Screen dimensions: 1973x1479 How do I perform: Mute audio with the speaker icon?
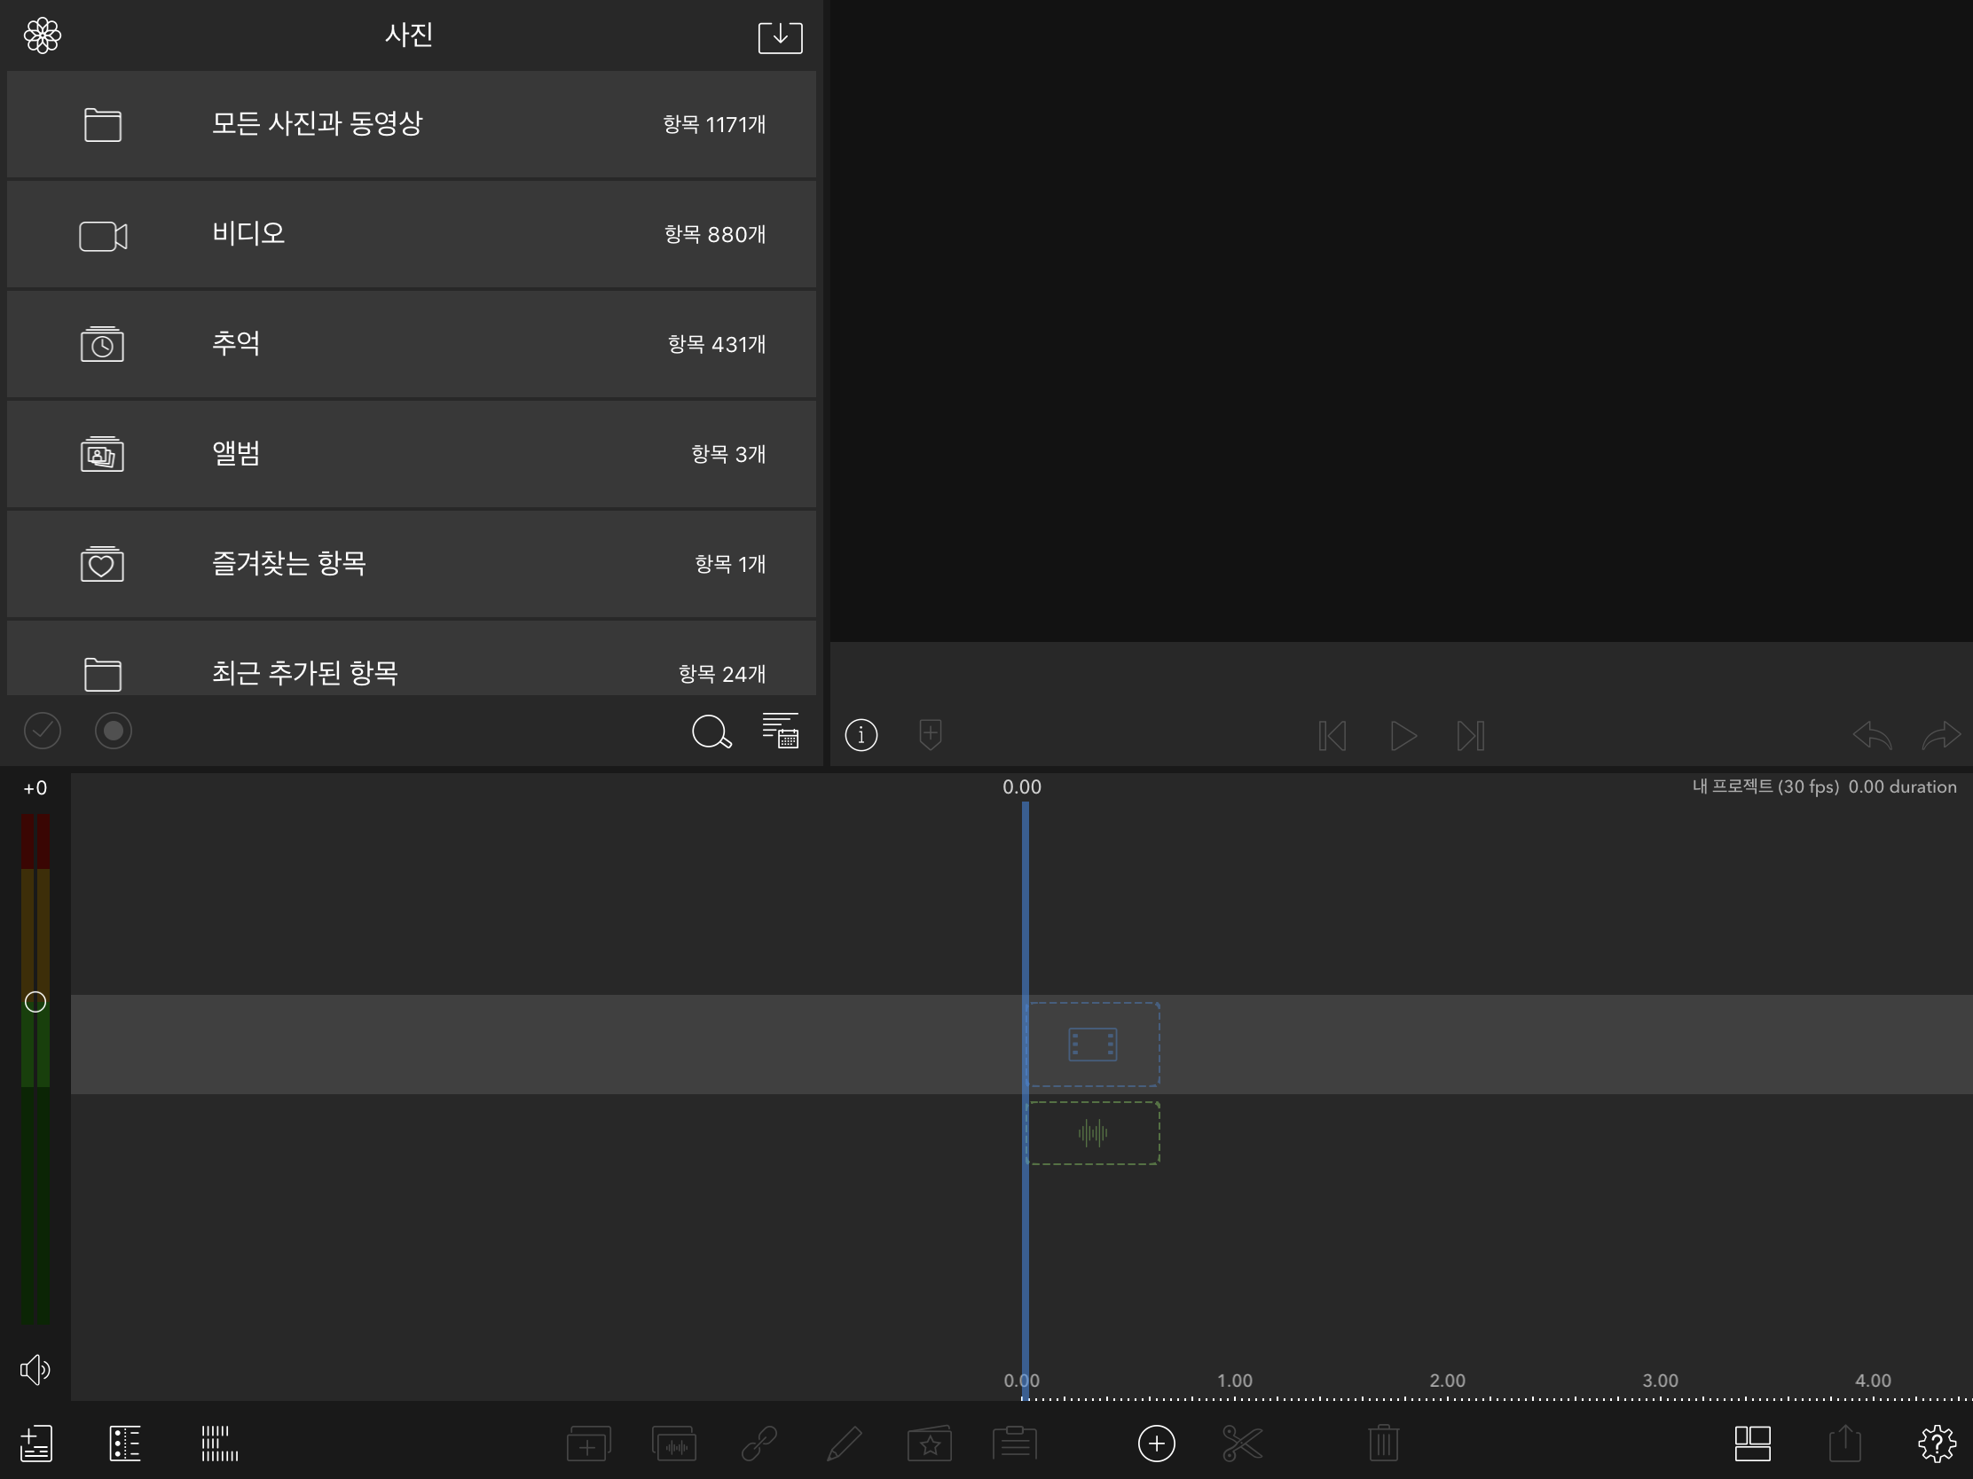point(35,1369)
